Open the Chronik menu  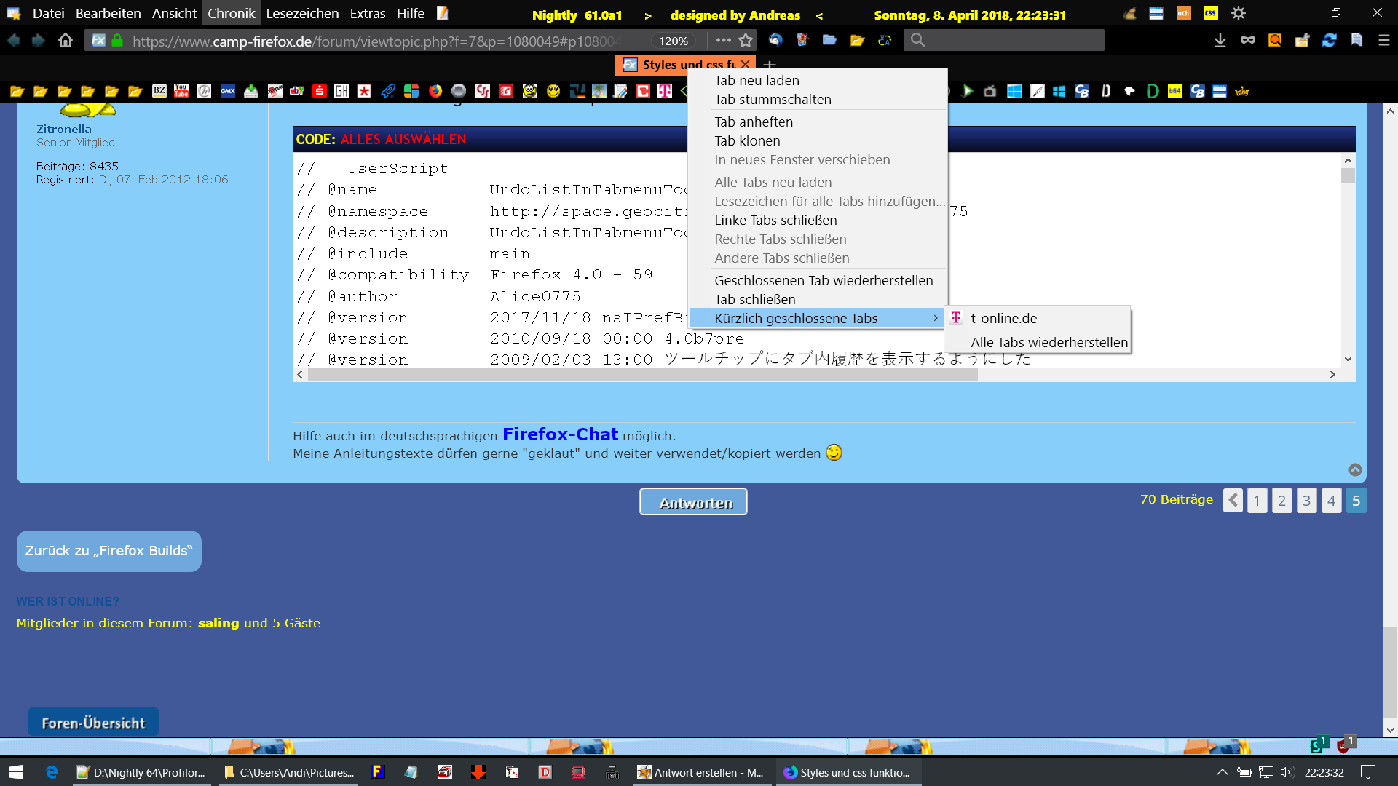click(x=231, y=13)
